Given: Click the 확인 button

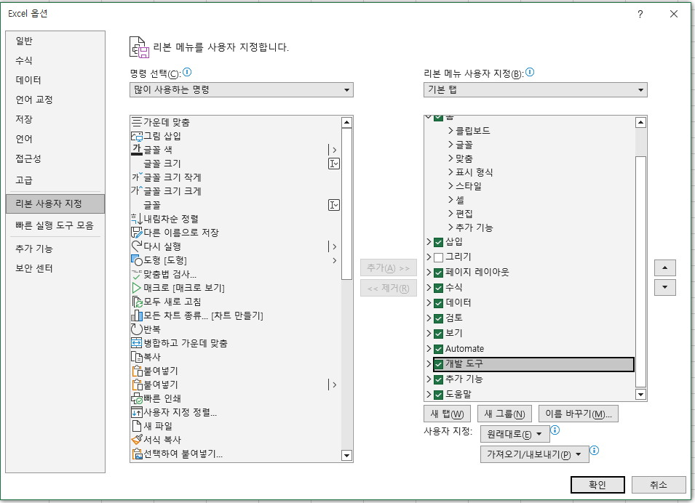Looking at the screenshot, I should 597,485.
